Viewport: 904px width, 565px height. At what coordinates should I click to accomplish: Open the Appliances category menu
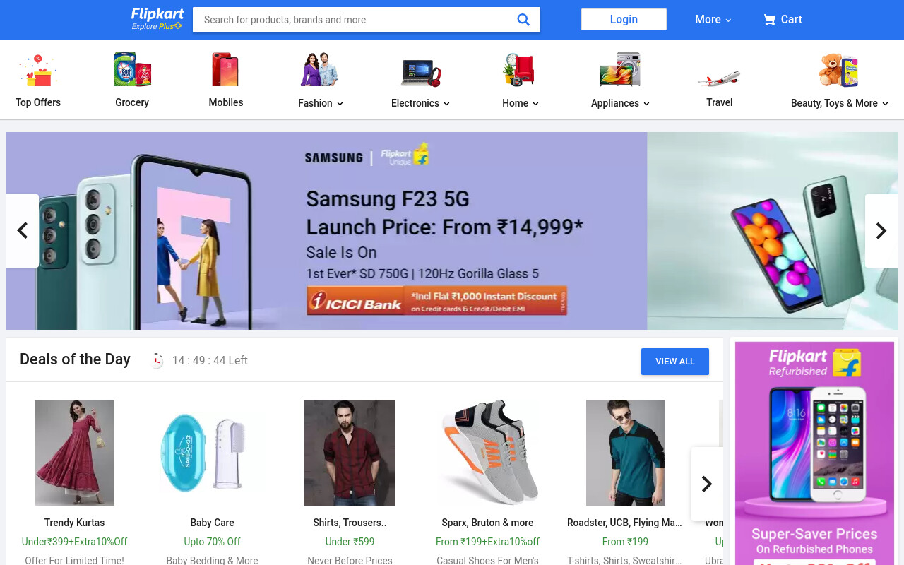point(620,103)
